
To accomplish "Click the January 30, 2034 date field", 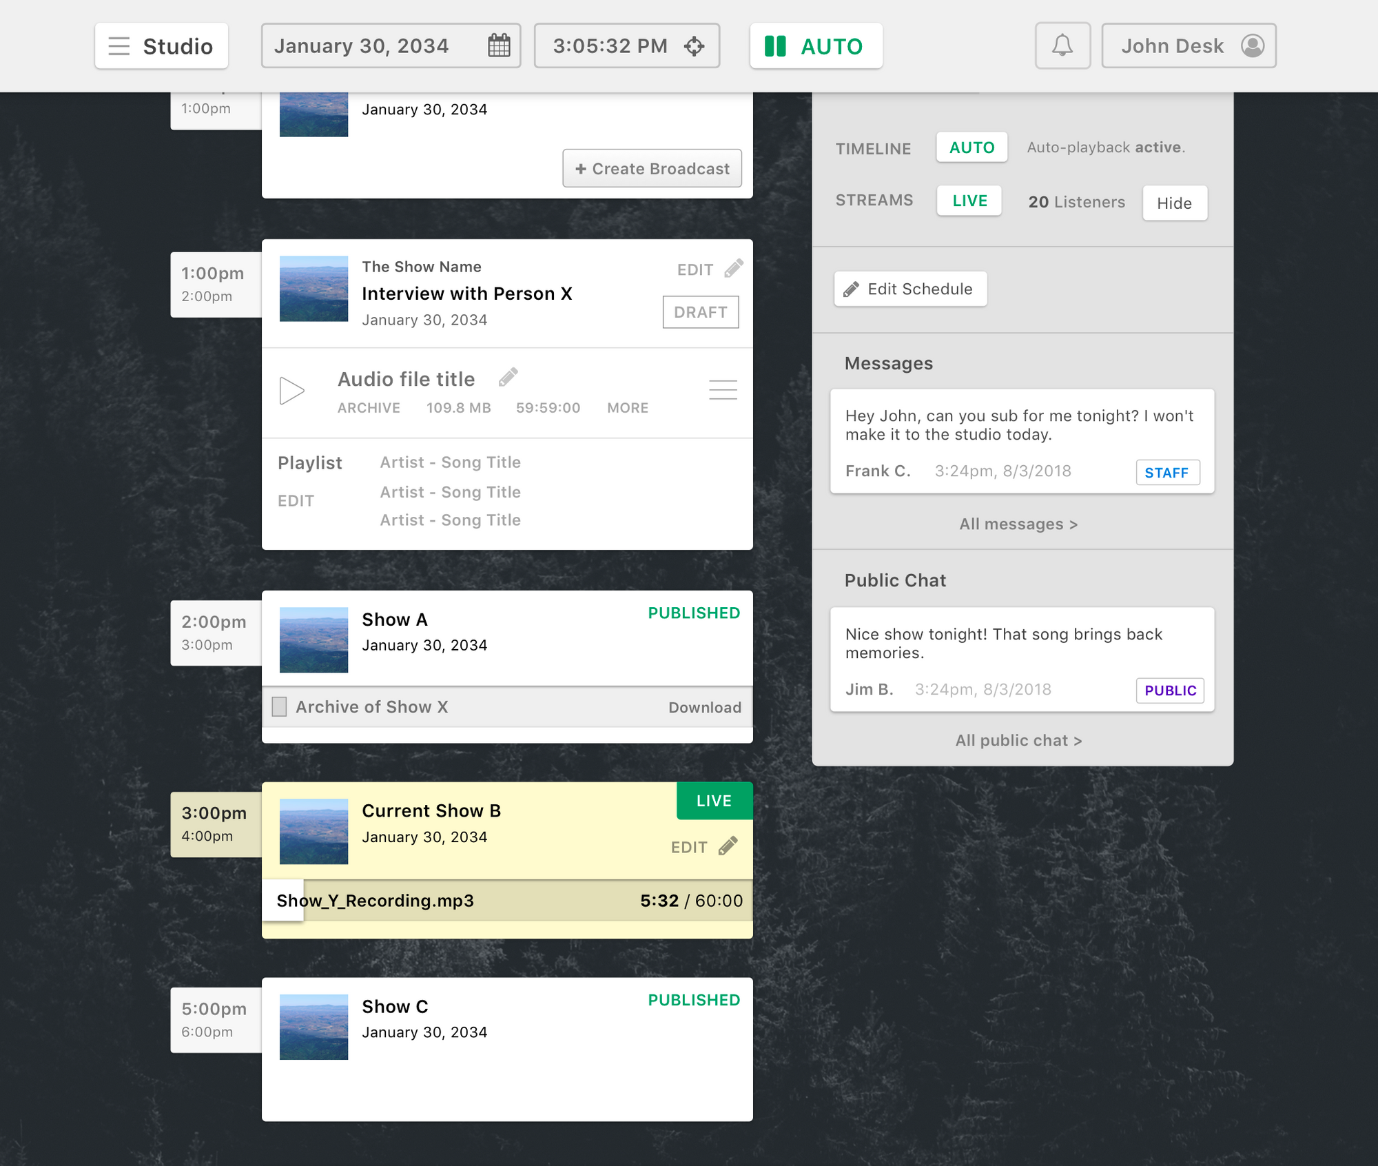I will coord(391,45).
